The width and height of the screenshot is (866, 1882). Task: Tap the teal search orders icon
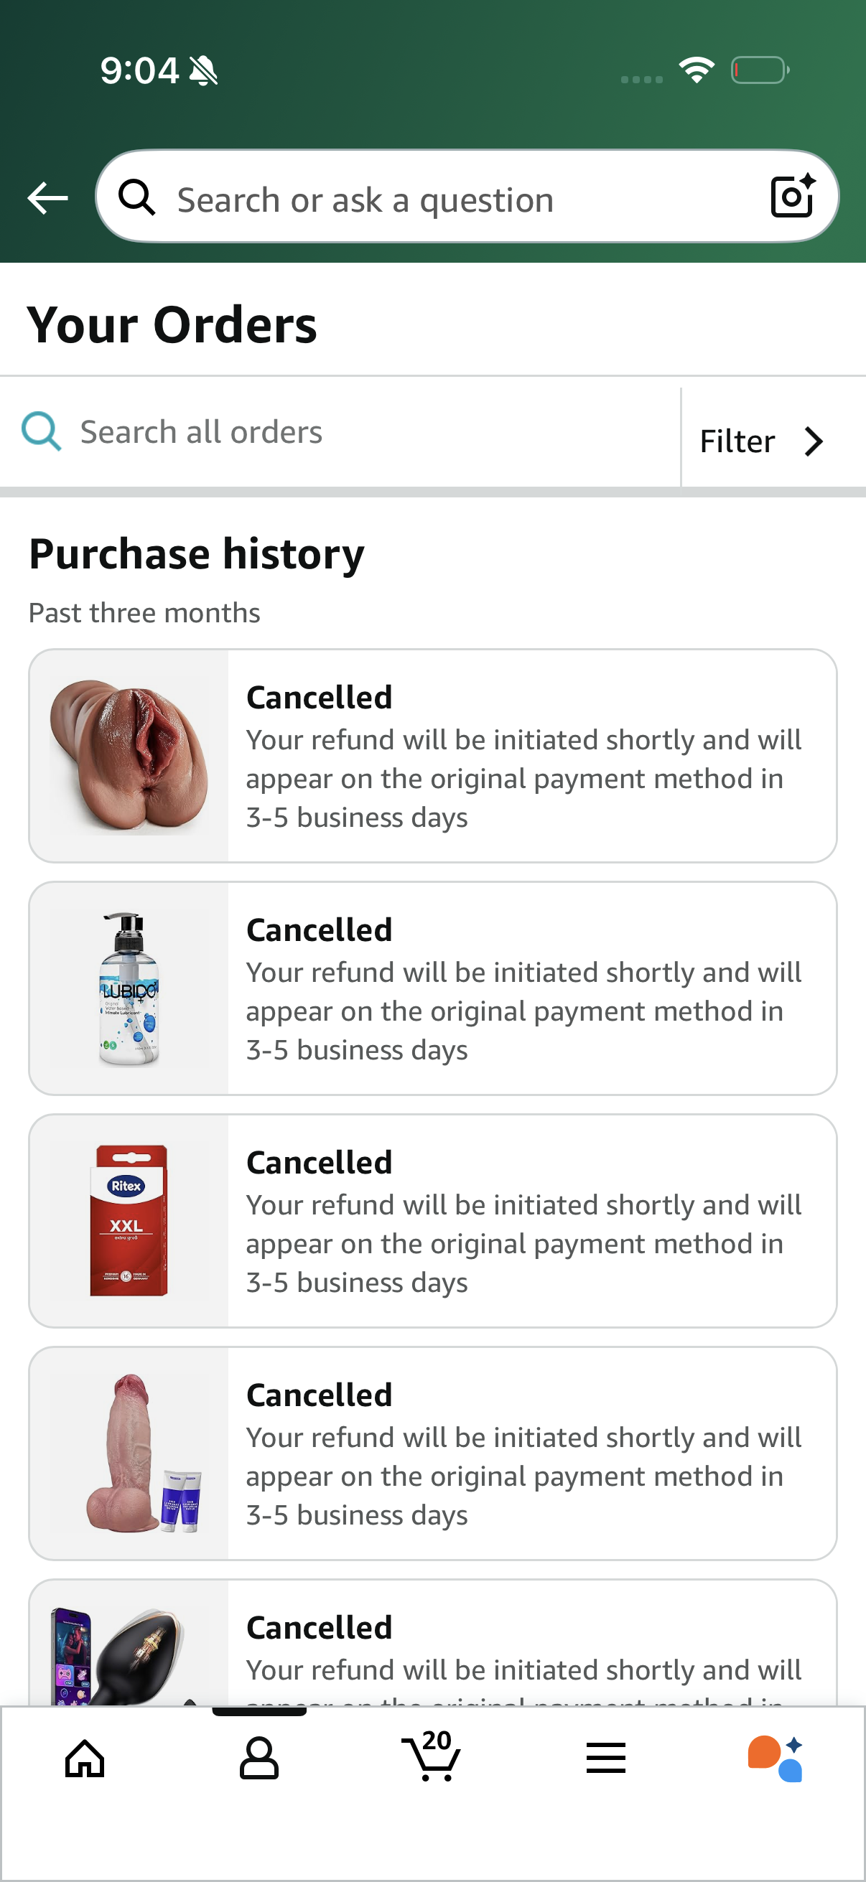pos(42,432)
